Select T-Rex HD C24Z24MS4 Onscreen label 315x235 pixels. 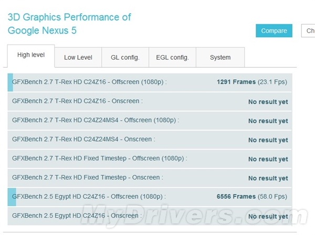pyautogui.click(x=83, y=139)
